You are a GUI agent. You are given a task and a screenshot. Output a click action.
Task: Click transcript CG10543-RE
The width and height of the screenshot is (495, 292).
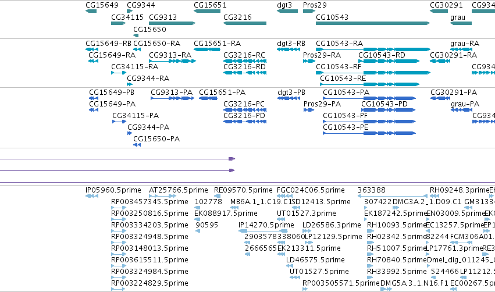tap(343, 79)
